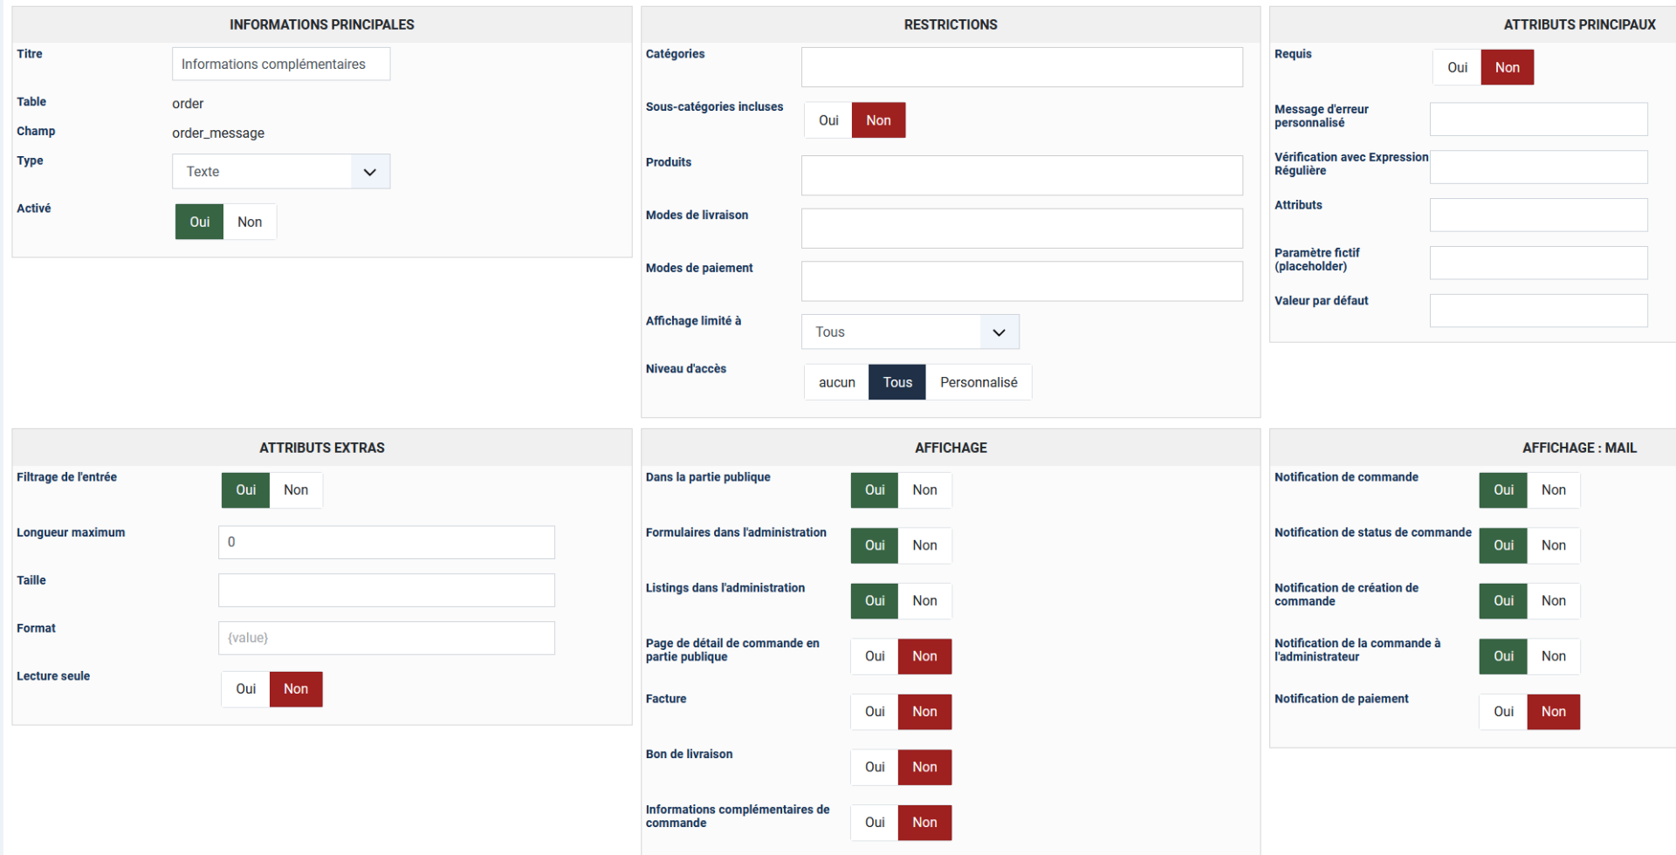The height and width of the screenshot is (855, 1676).
Task: Set Activé to Non
Action: click(250, 222)
